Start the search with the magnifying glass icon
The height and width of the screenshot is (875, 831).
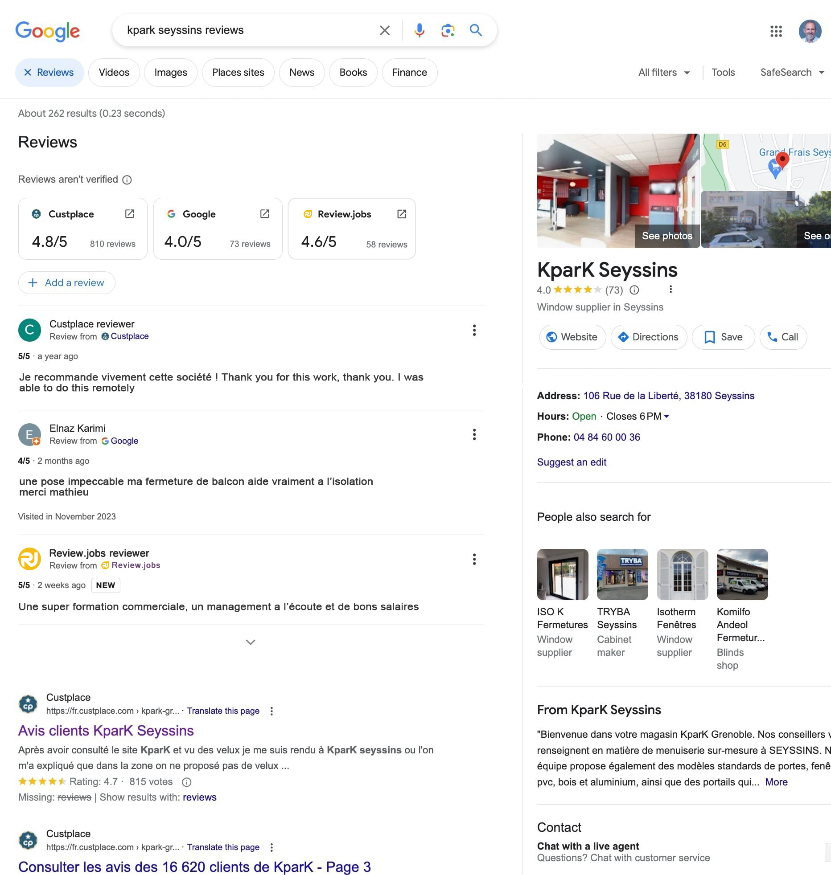point(475,30)
